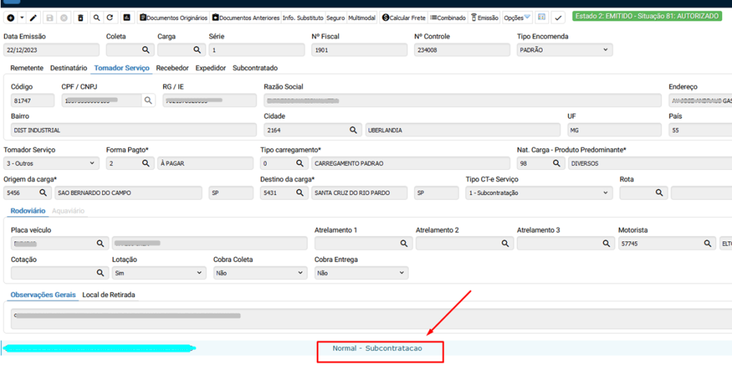Viewport: 732px width, 370px height.
Task: Open the Documentos Originários button
Action: (173, 17)
